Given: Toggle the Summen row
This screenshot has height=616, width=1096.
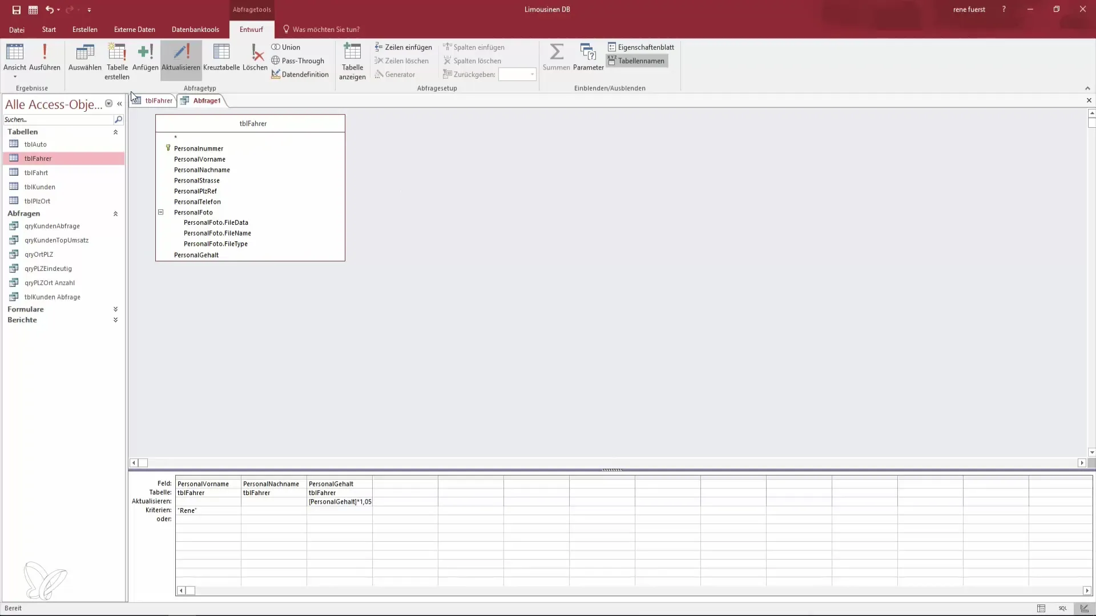Looking at the screenshot, I should tap(556, 57).
